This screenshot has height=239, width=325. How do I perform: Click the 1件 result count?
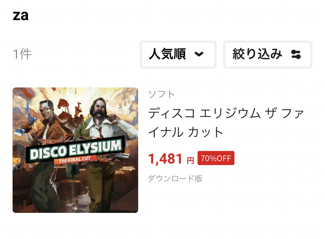pyautogui.click(x=22, y=54)
